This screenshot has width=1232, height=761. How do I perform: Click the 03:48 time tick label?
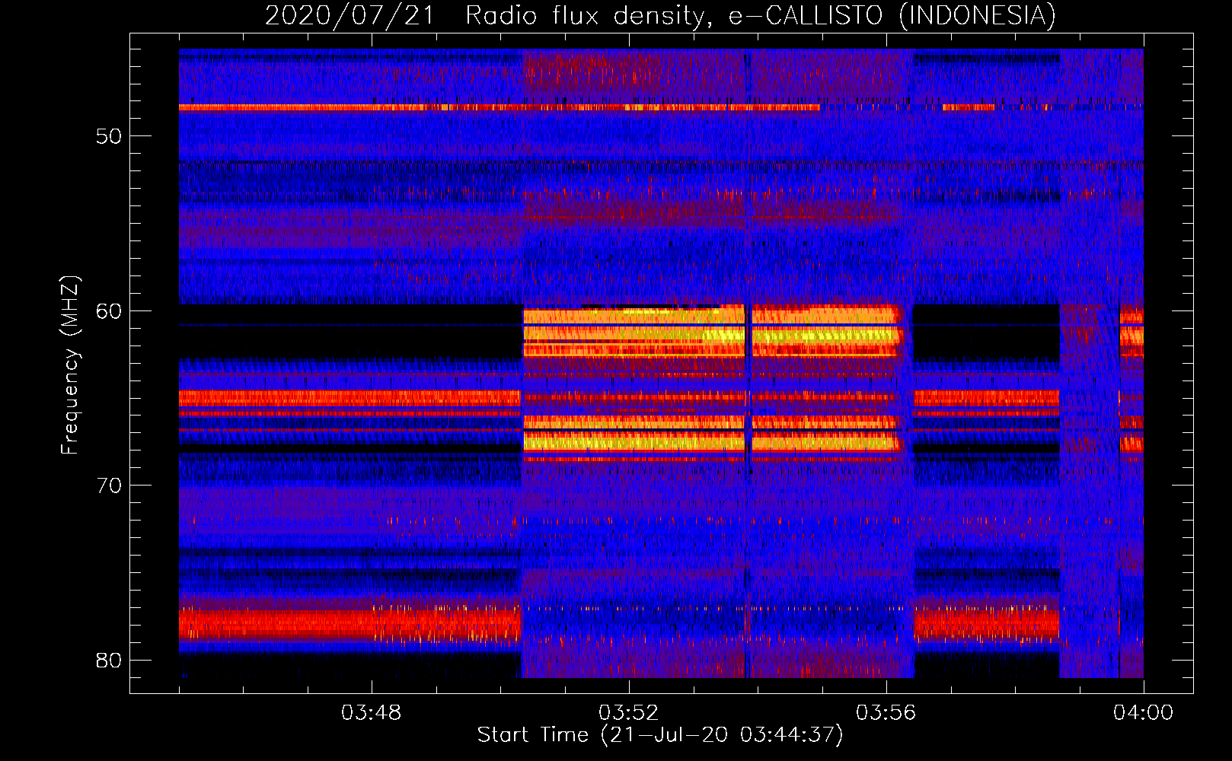(372, 713)
